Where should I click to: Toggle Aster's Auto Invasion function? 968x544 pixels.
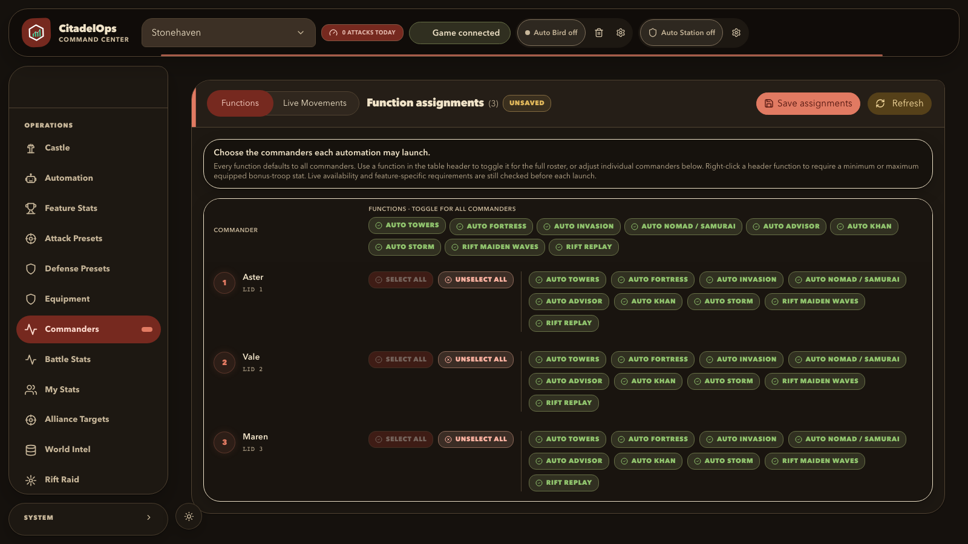741,280
